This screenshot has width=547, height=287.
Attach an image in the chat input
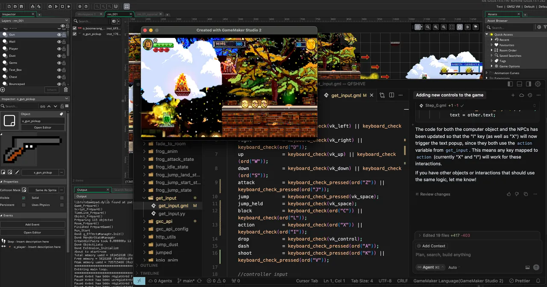pos(527,267)
